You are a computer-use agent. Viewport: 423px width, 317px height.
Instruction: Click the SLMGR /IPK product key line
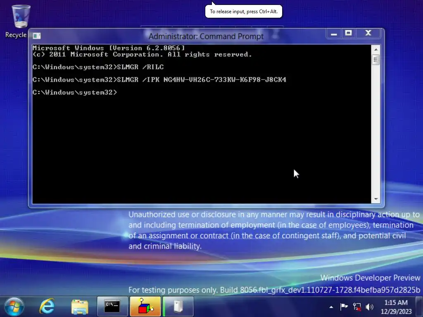[159, 80]
